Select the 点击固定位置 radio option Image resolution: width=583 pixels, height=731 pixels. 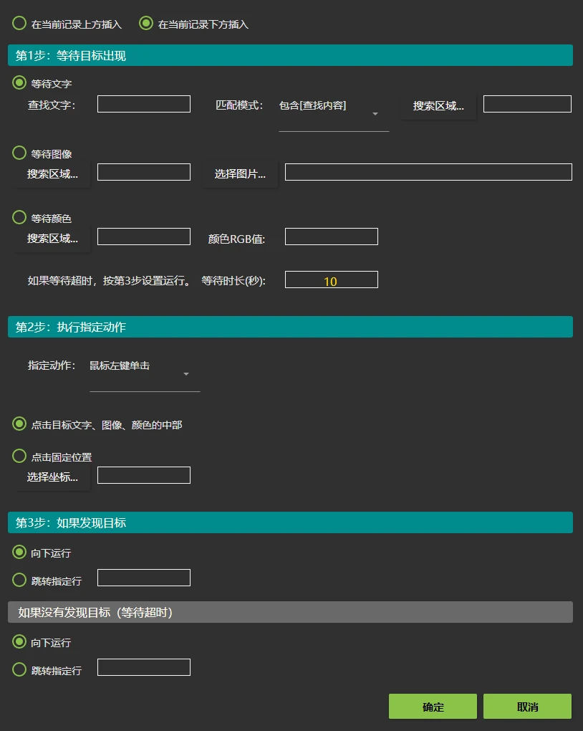(x=20, y=456)
